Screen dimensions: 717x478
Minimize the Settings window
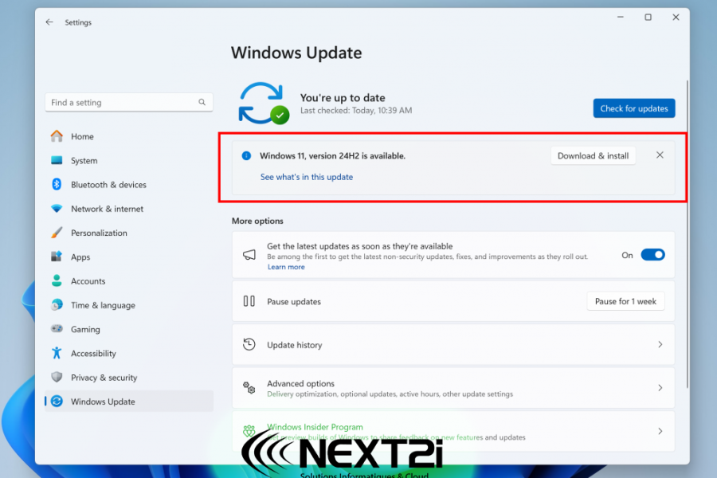620,17
